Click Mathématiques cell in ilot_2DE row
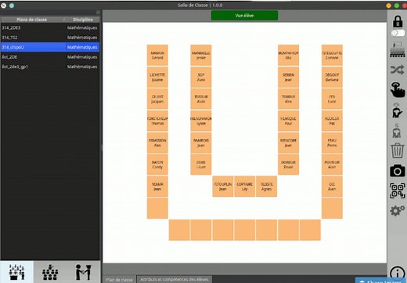This screenshot has width=407, height=283. pyautogui.click(x=82, y=57)
